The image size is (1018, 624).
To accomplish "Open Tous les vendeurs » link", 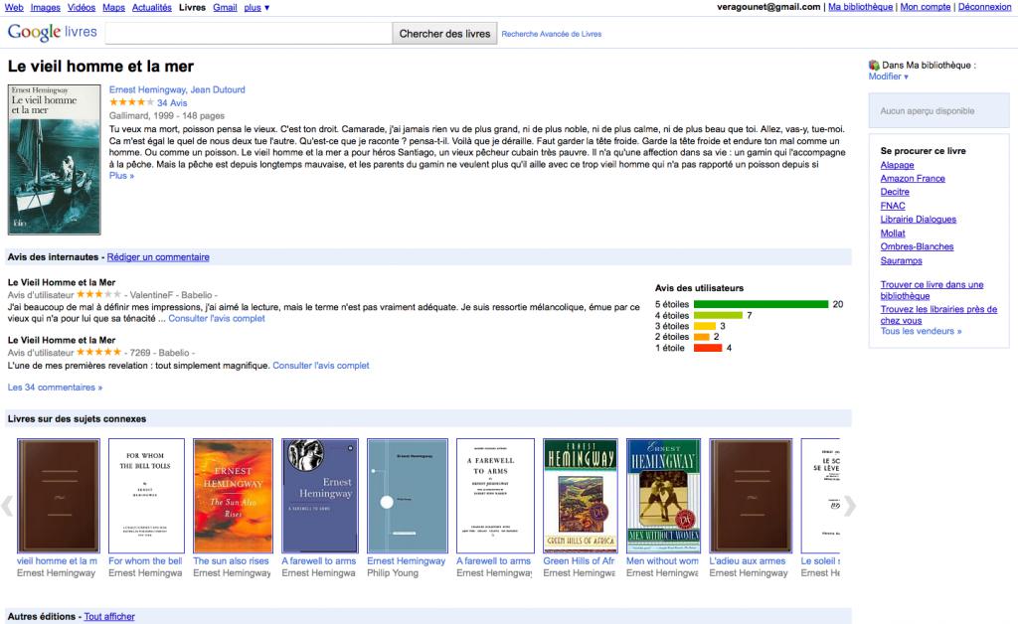I will coord(921,331).
